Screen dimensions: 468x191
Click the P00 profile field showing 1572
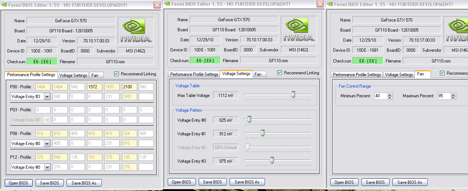pos(94,87)
